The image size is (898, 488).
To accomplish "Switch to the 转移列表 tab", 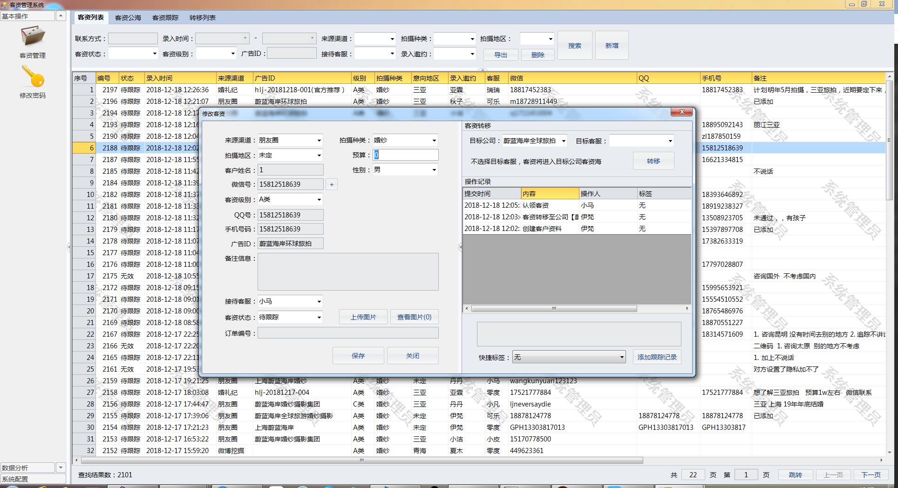I will pos(203,18).
